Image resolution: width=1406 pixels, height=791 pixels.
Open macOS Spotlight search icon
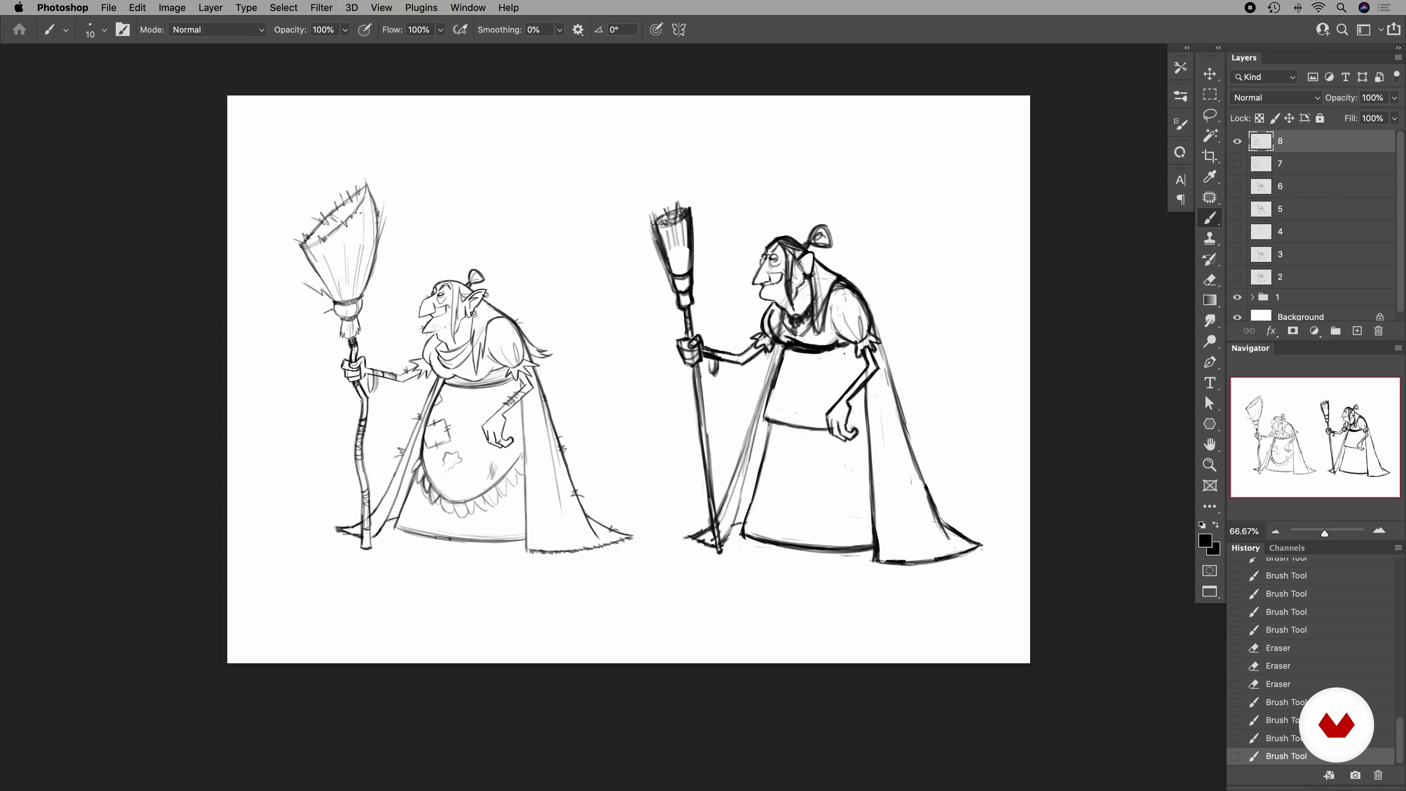[1341, 8]
